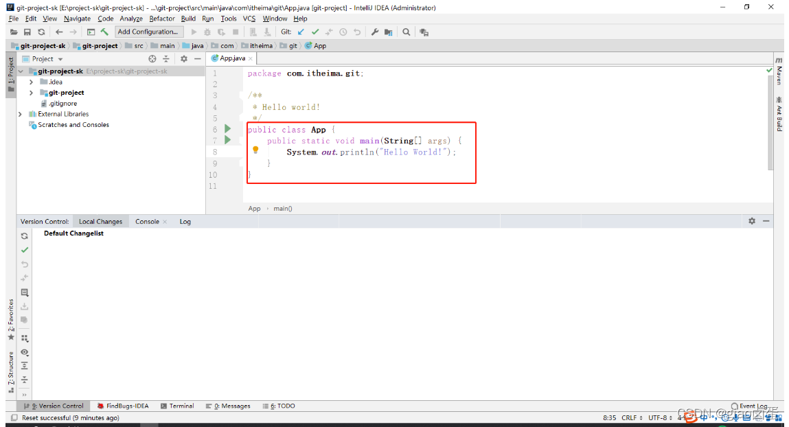789x427 pixels.
Task: Refresh Local Changes in Version Control
Action: tap(24, 236)
